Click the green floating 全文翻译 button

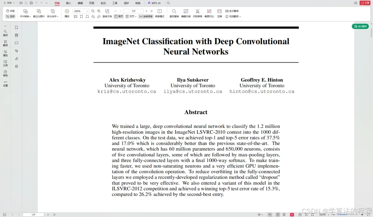pyautogui.click(x=360, y=26)
